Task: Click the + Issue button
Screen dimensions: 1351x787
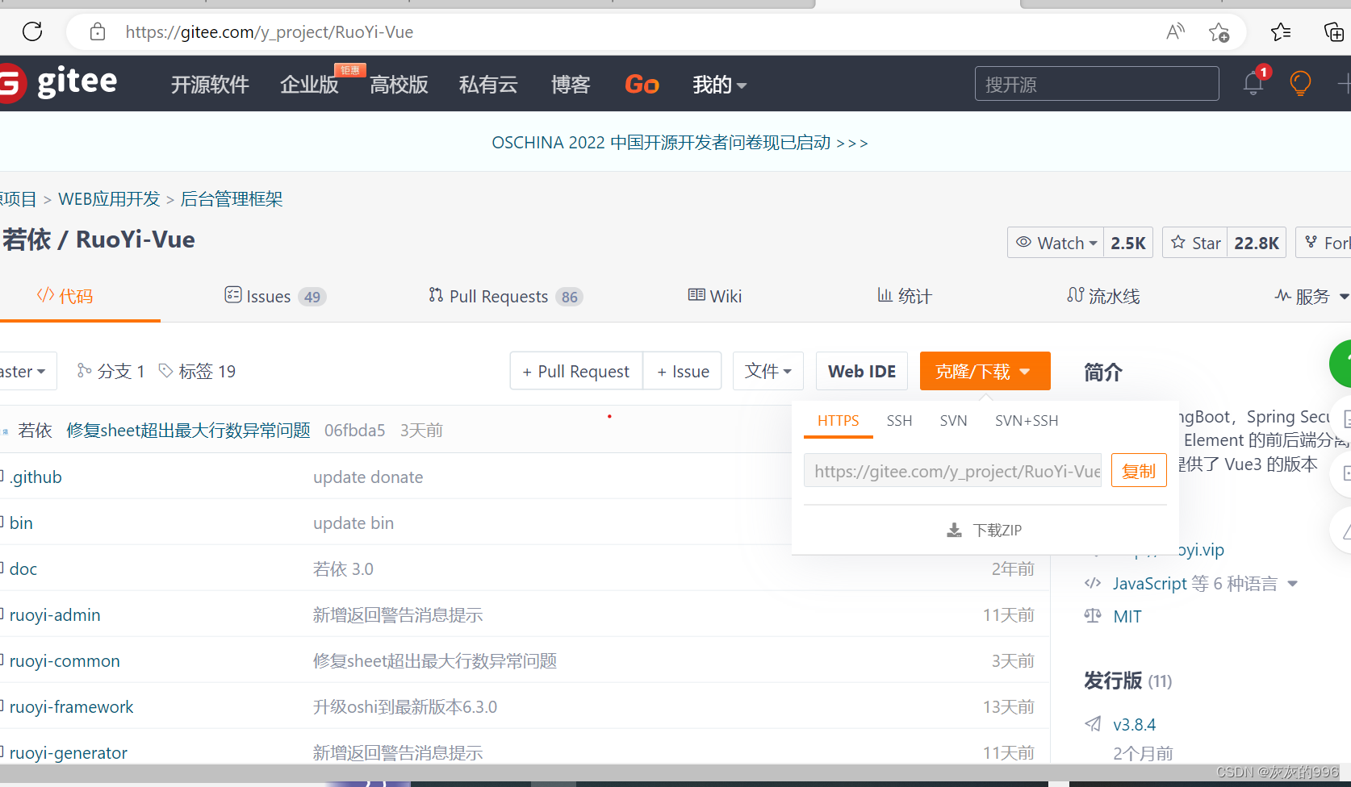Action: coord(683,371)
